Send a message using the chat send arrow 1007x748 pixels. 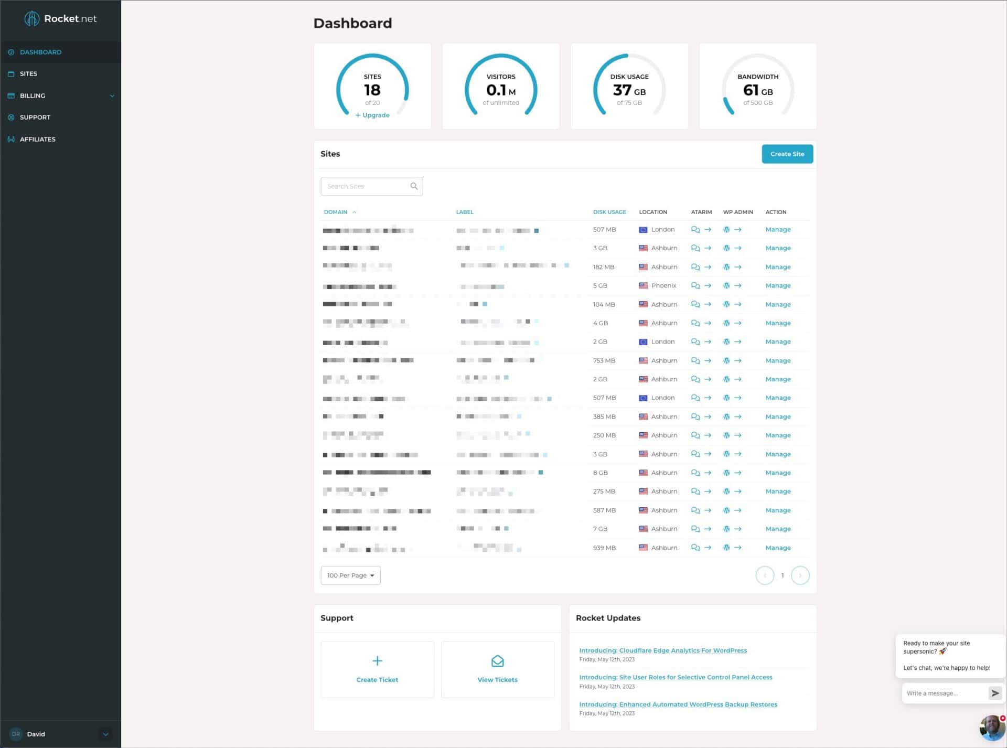[x=995, y=693]
